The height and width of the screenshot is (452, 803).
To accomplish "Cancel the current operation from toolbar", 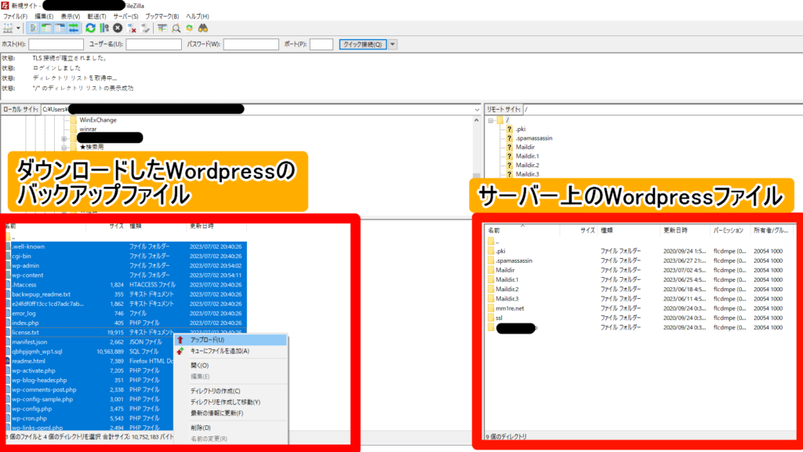I will coord(118,28).
